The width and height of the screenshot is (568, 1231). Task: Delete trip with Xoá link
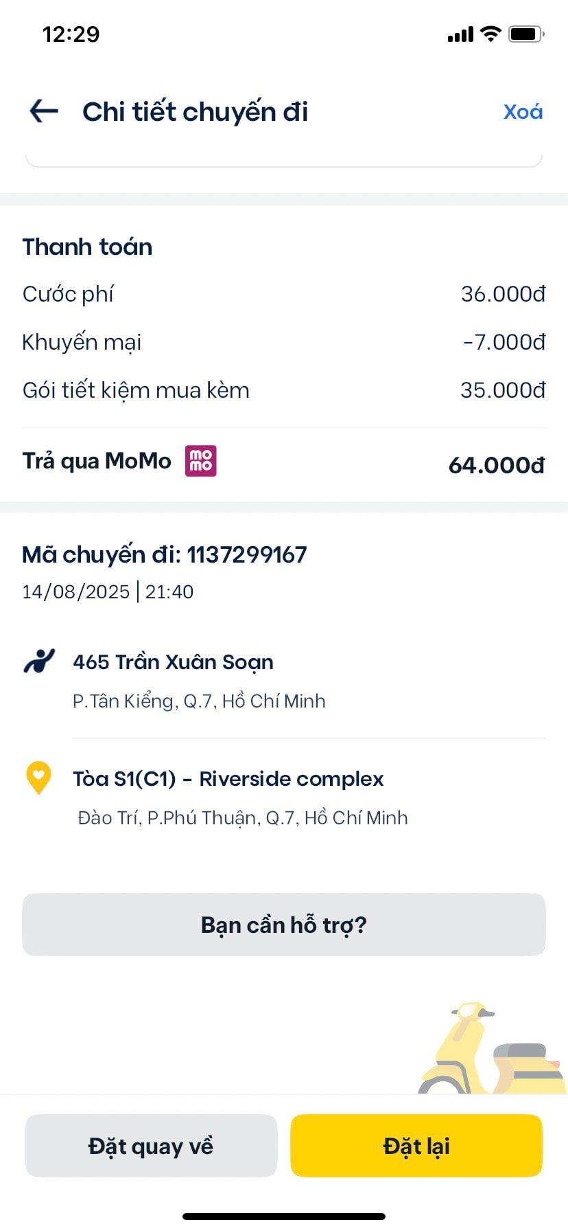tap(523, 111)
